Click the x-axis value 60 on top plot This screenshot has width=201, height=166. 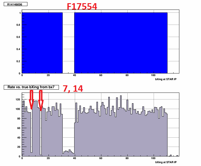pyautogui.click(x=101, y=75)
